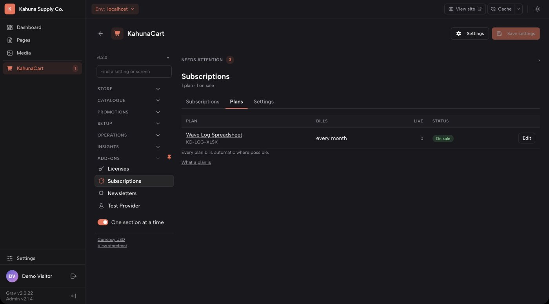Open Licenses in Add-ons

134,169
